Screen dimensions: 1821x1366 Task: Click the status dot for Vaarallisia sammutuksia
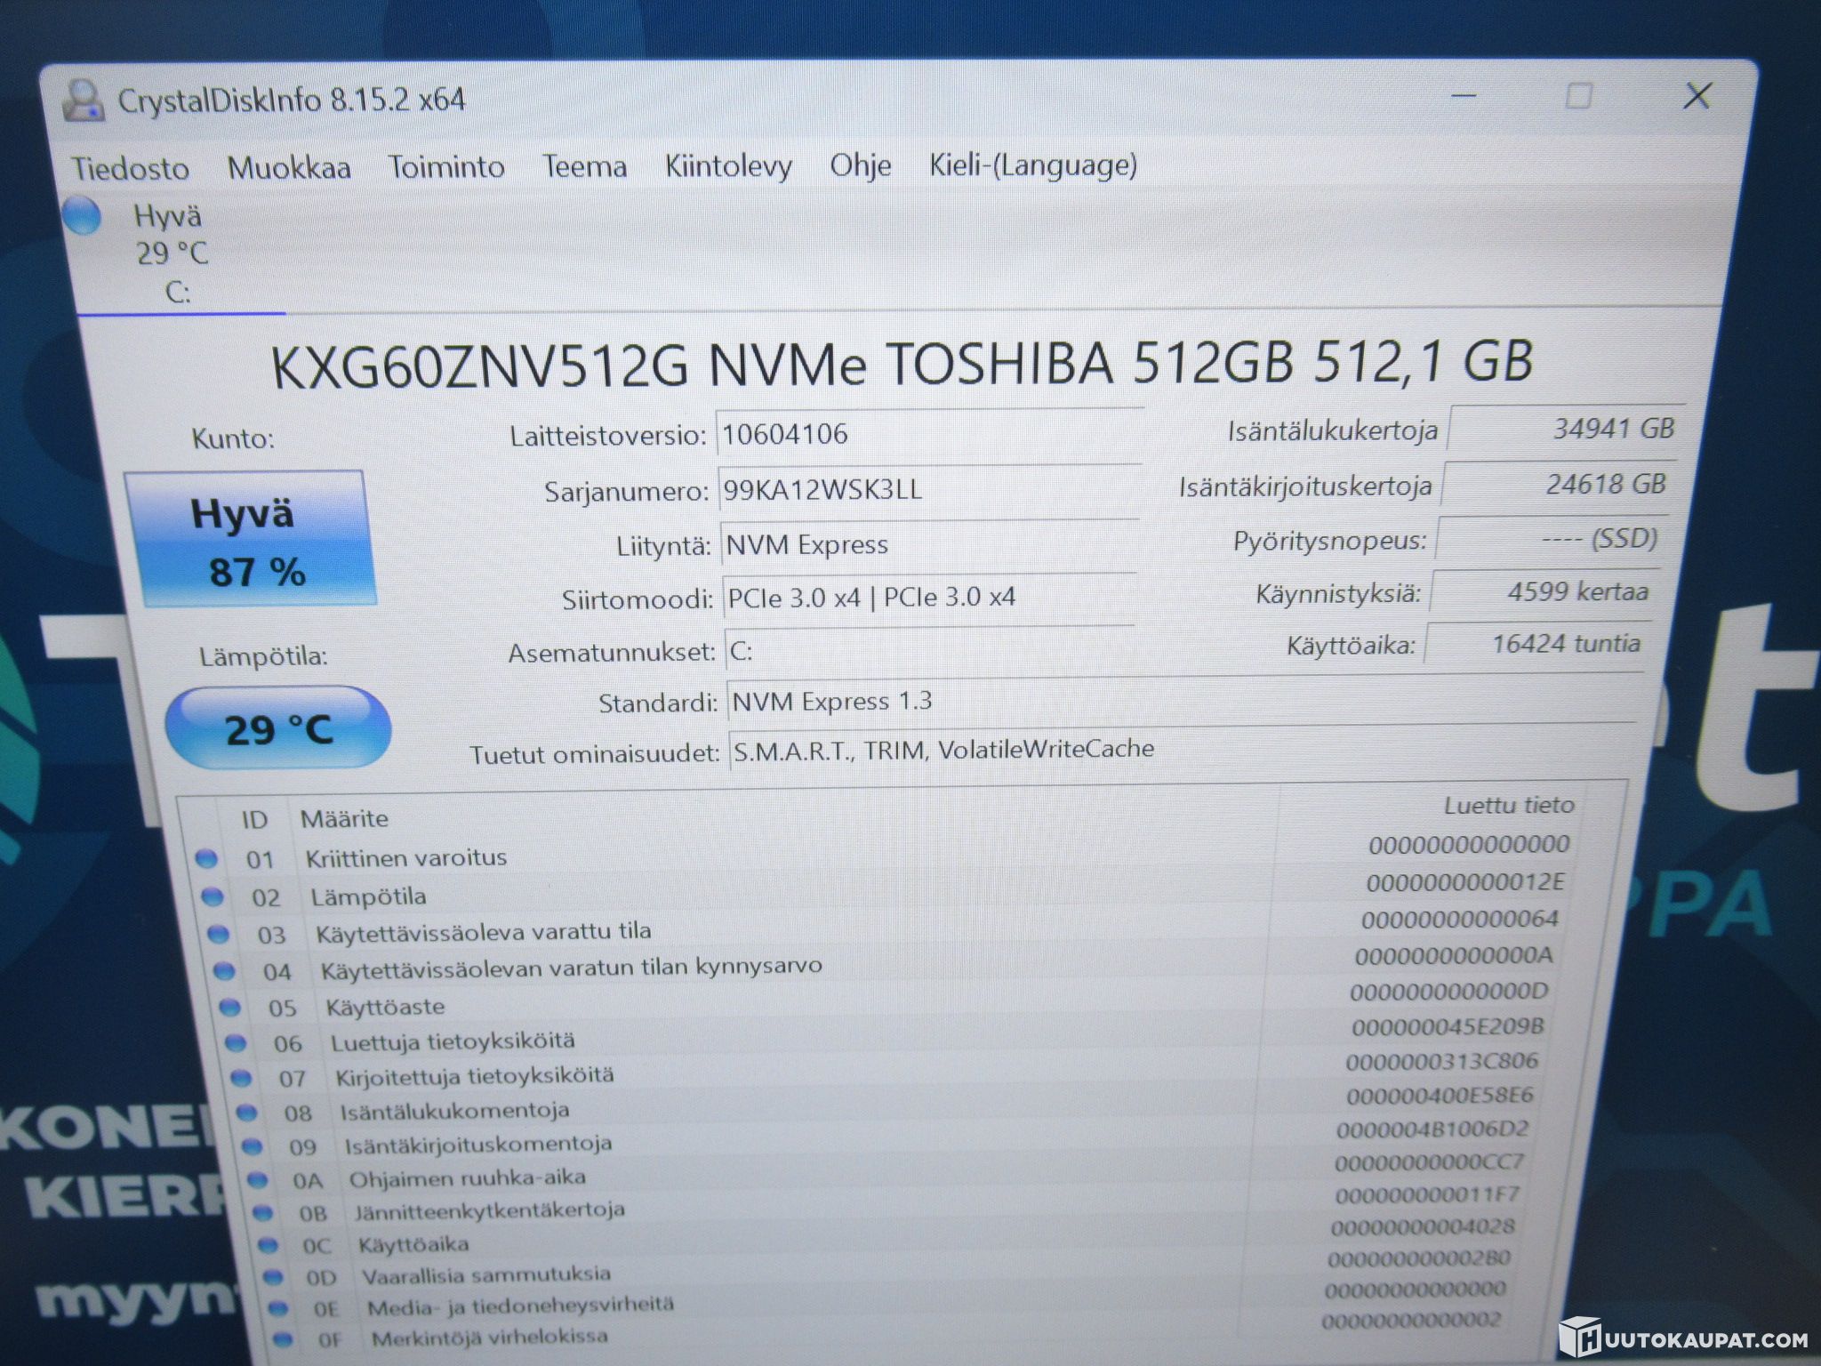pos(273,1277)
